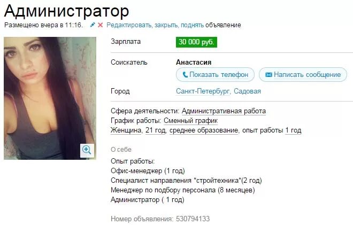This screenshot has height=225, width=353.
Task: Open the applicant's profile photo
Action: (x=50, y=98)
